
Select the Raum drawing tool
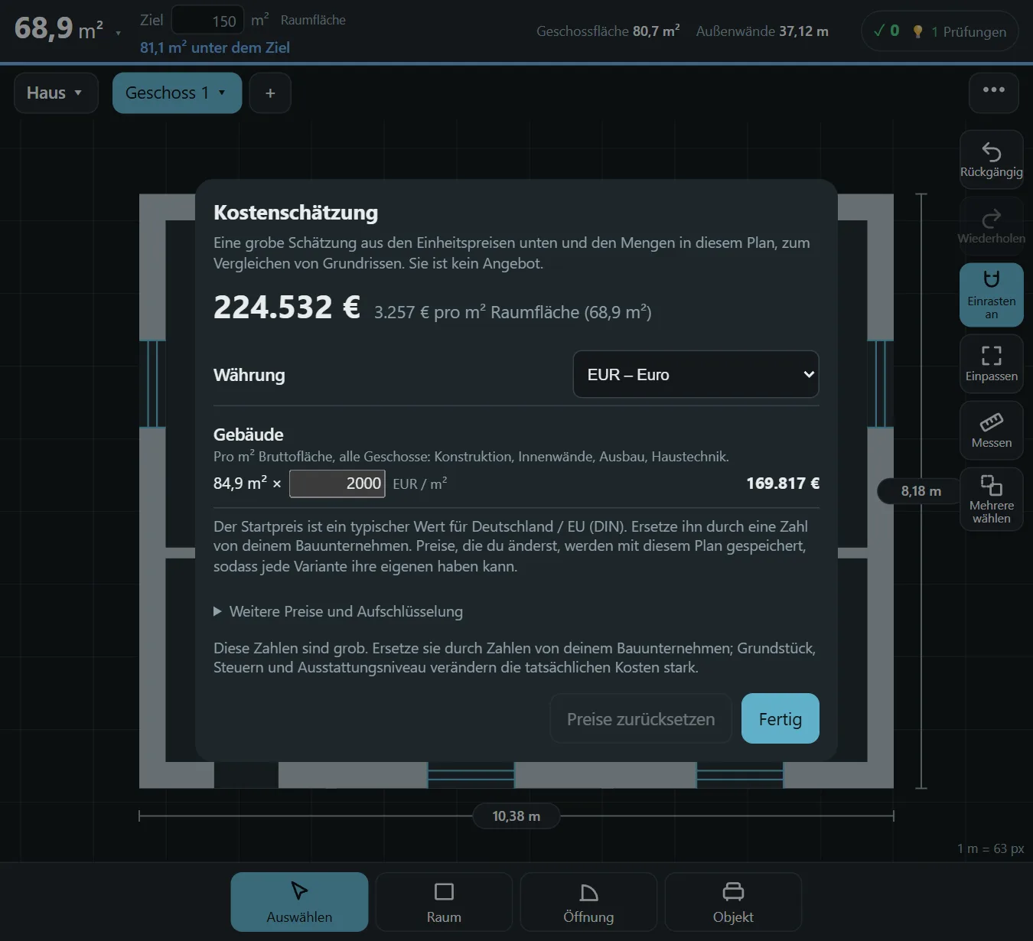coord(444,902)
